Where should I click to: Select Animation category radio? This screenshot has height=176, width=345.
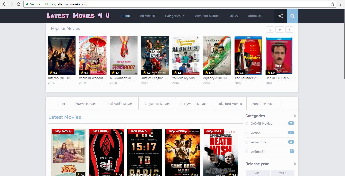click(247, 152)
